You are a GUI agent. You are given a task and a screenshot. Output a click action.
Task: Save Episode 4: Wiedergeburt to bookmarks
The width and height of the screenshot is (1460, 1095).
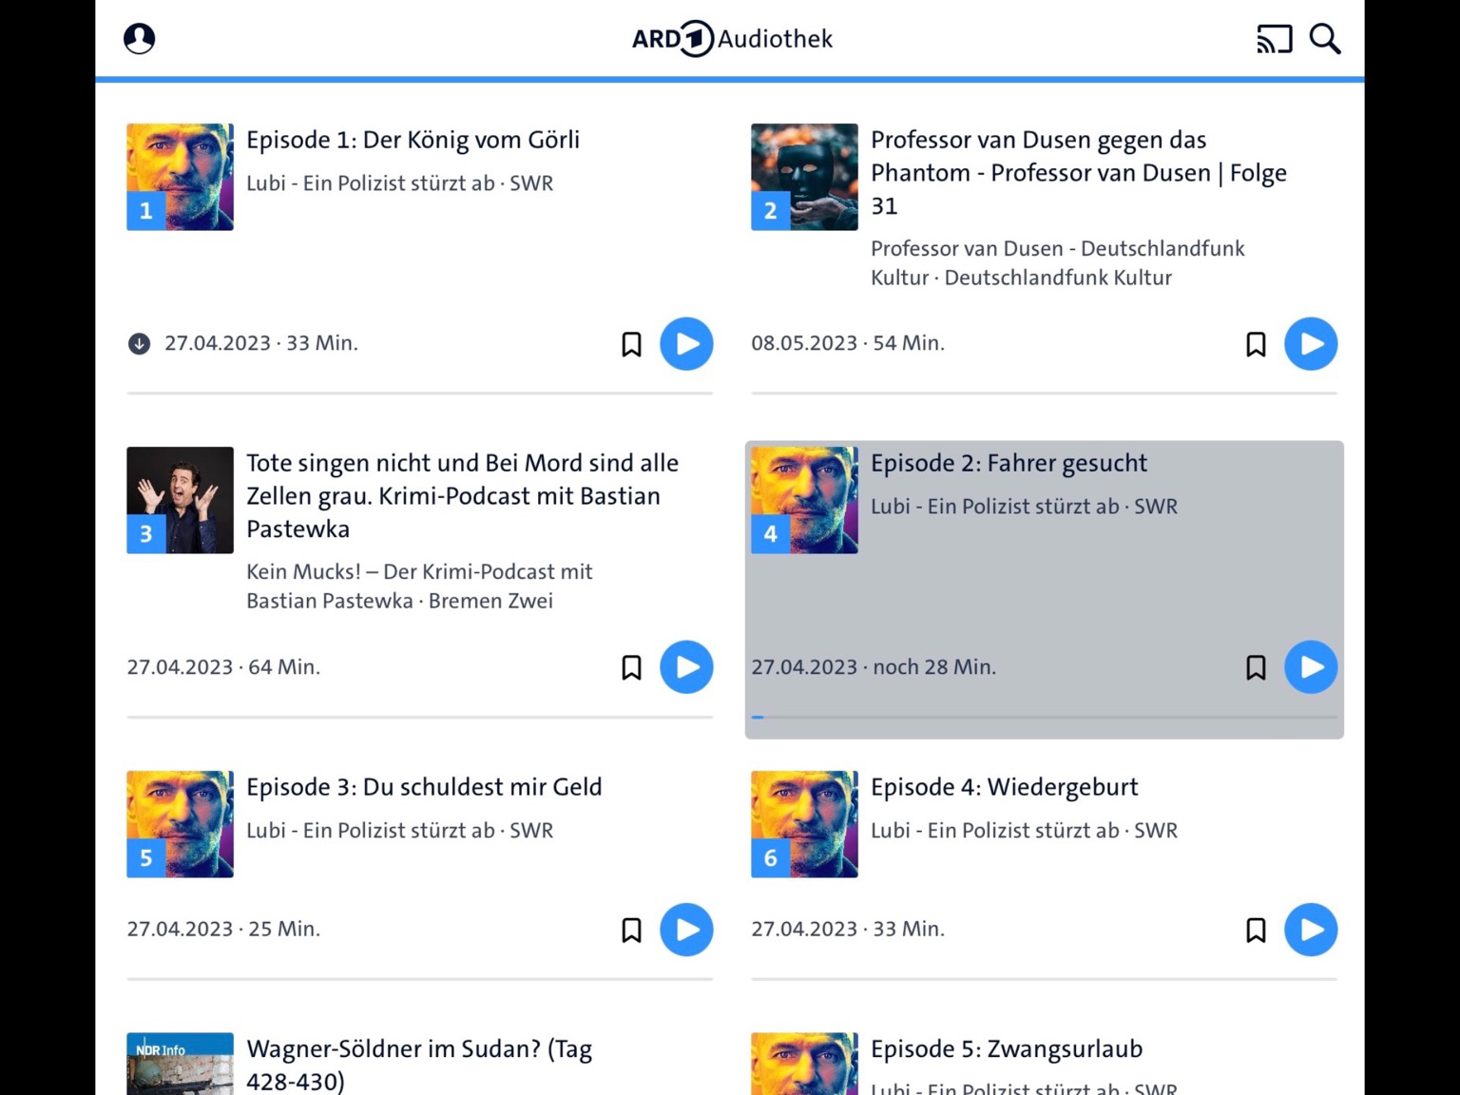(1255, 930)
